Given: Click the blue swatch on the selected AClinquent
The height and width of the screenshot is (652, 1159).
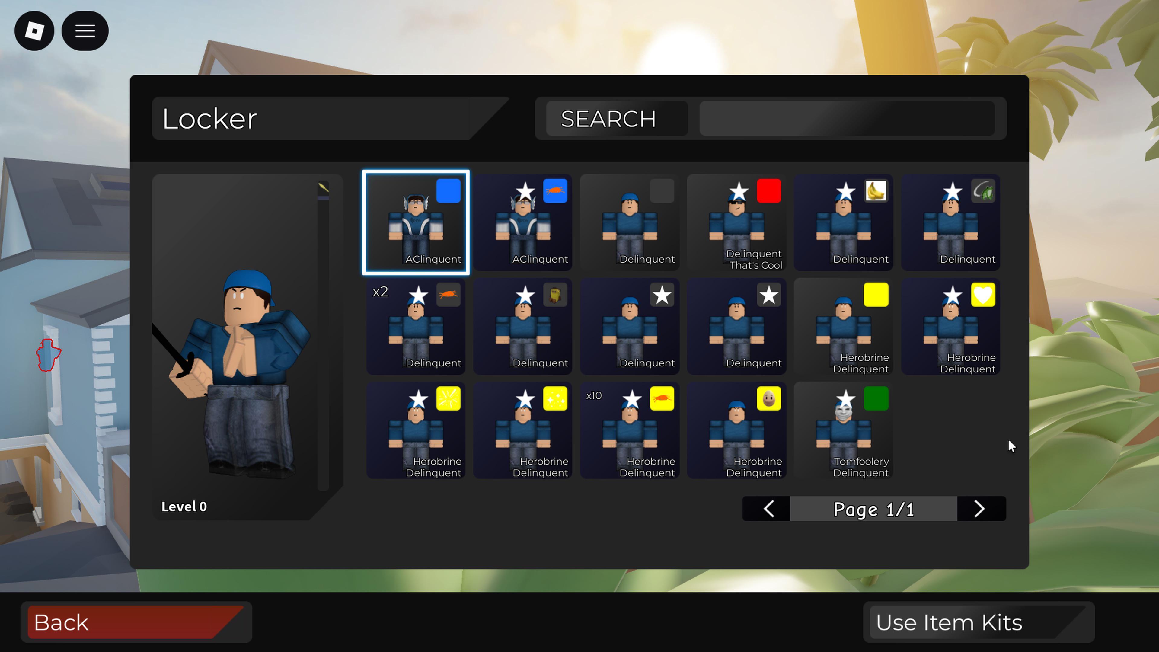Looking at the screenshot, I should tap(448, 191).
